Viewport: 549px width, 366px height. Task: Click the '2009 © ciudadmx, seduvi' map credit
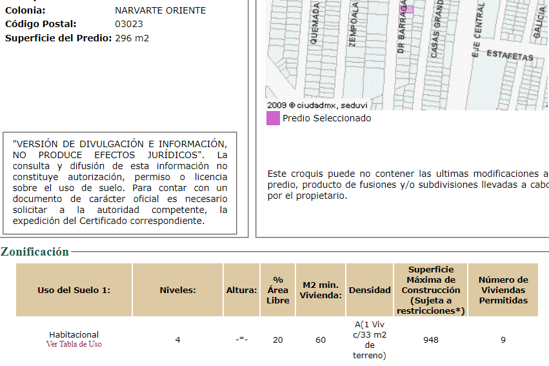pyautogui.click(x=317, y=105)
